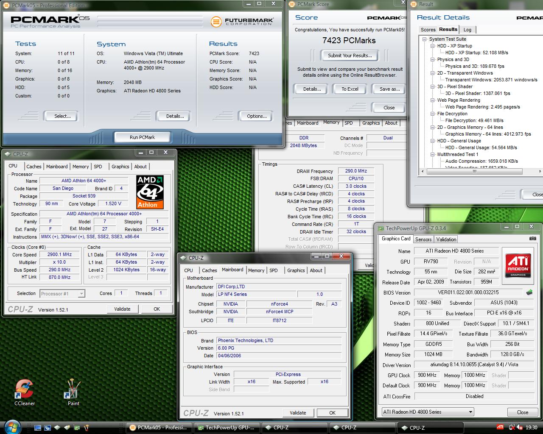Click the muted volume tray icon
This screenshot has width=543, height=434.
(521, 427)
